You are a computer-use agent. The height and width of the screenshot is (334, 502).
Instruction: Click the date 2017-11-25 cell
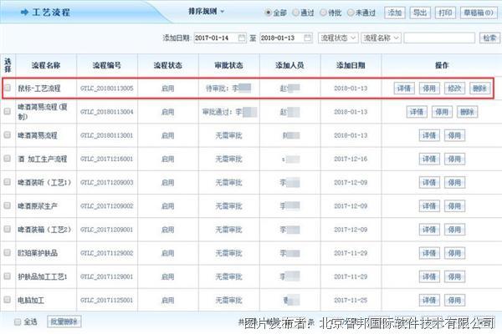[351, 300]
